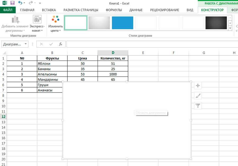Select the Яблоки cell
The height and width of the screenshot is (166, 238).
(x=52, y=64)
